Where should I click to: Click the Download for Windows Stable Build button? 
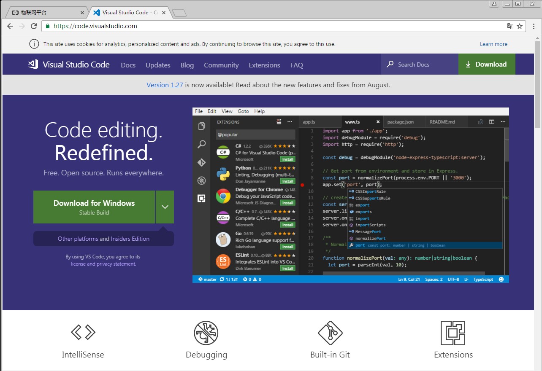(94, 207)
